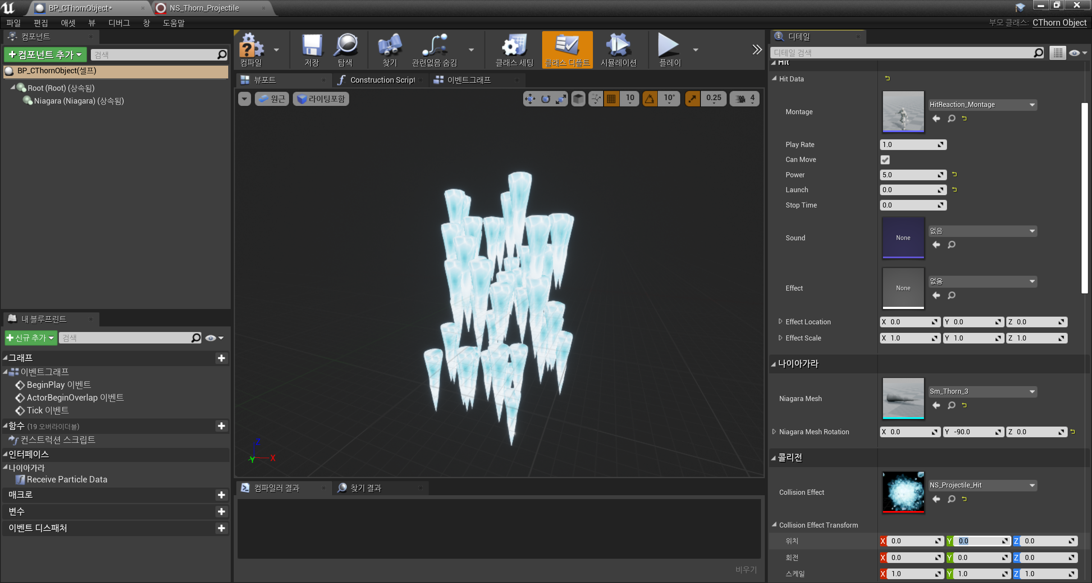Image resolution: width=1092 pixels, height=583 pixels.
Task: Expand the Effect Location property
Action: (780, 321)
